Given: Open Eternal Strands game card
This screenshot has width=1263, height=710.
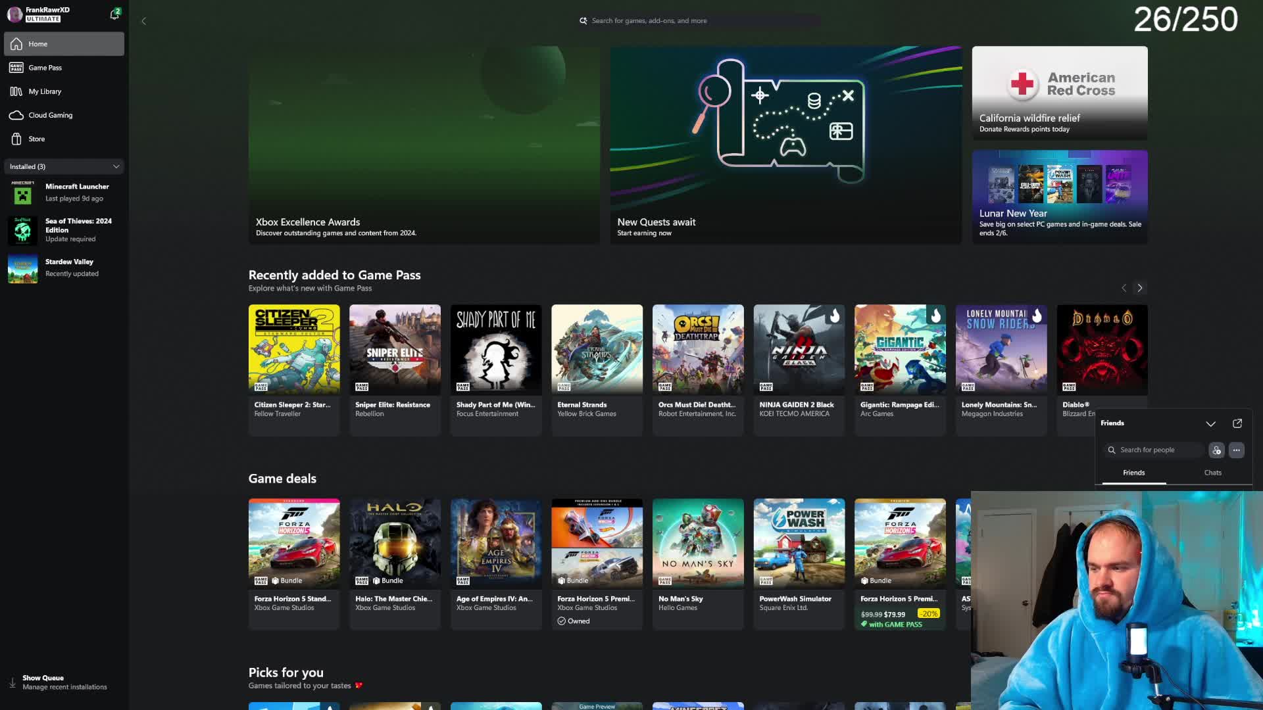Looking at the screenshot, I should click(597, 369).
